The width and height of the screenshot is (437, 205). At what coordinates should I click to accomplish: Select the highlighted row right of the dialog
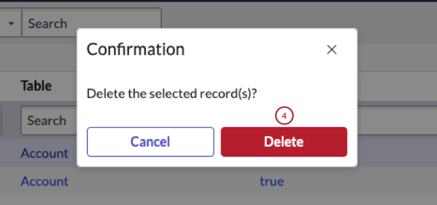[396, 153]
